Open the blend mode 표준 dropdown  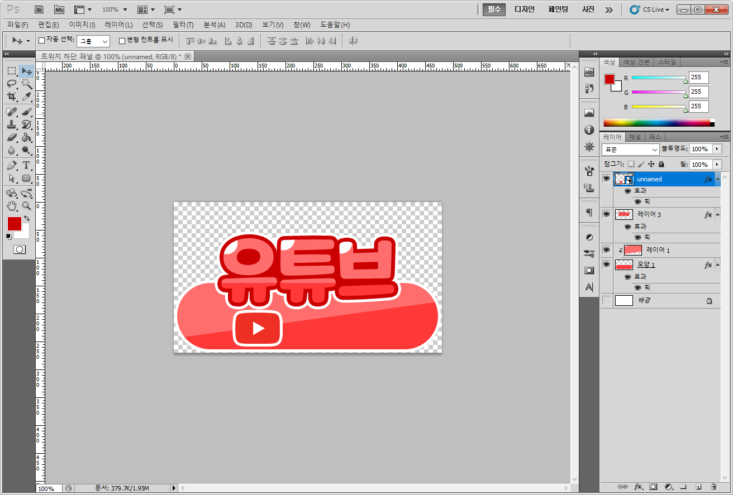point(631,150)
